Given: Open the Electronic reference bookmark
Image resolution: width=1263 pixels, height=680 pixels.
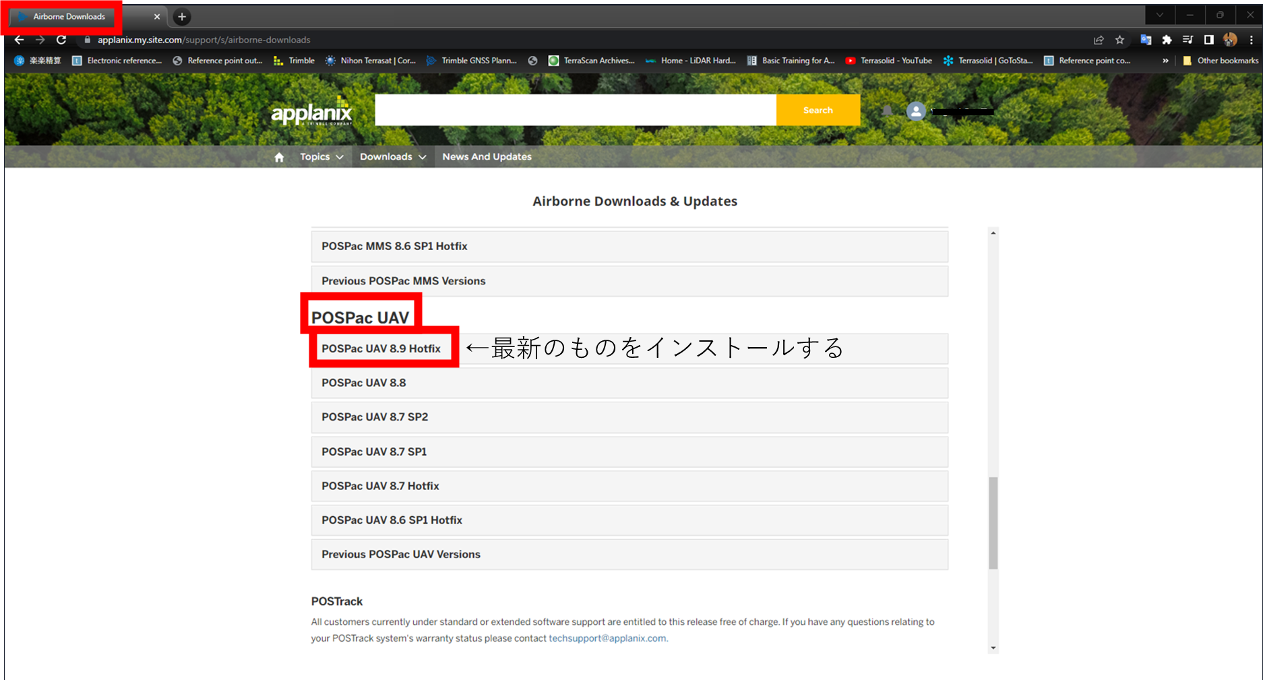Looking at the screenshot, I should tap(117, 61).
